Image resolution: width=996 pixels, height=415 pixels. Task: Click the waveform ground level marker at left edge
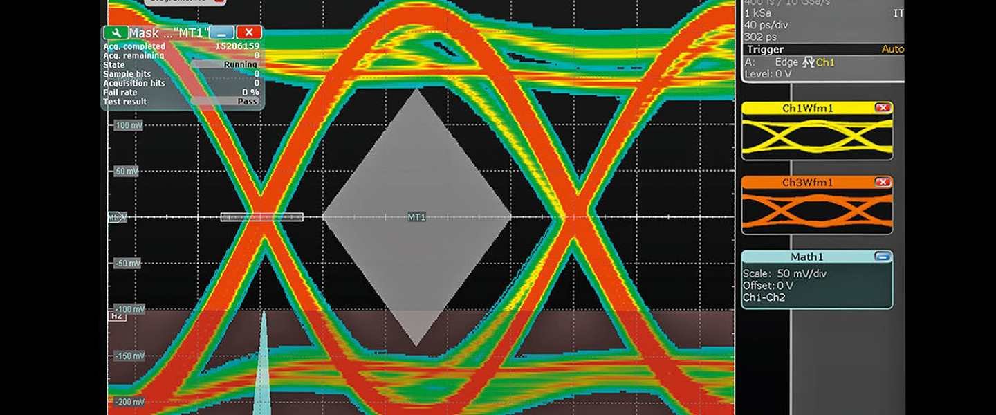tap(117, 217)
